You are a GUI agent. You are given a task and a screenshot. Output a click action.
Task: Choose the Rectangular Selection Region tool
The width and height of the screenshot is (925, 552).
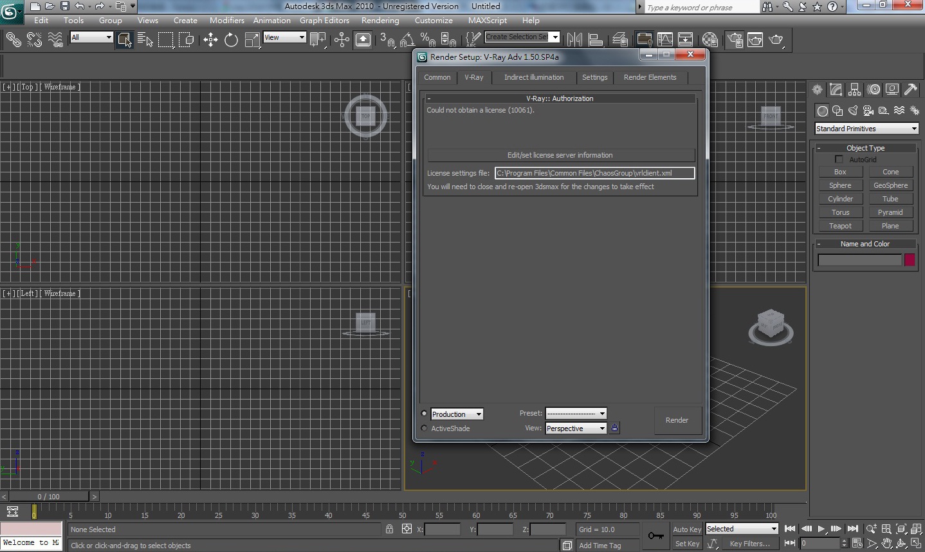pos(166,40)
